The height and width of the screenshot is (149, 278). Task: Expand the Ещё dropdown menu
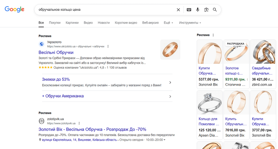(168, 23)
